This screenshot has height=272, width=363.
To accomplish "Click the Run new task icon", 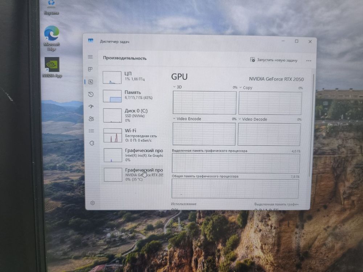I will 252,60.
